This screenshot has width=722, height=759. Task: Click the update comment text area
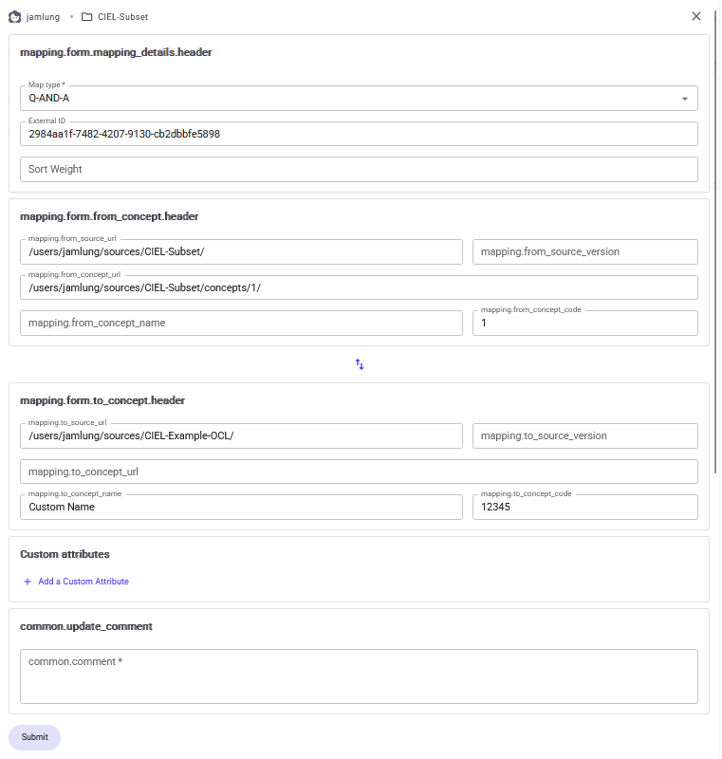pyautogui.click(x=359, y=676)
